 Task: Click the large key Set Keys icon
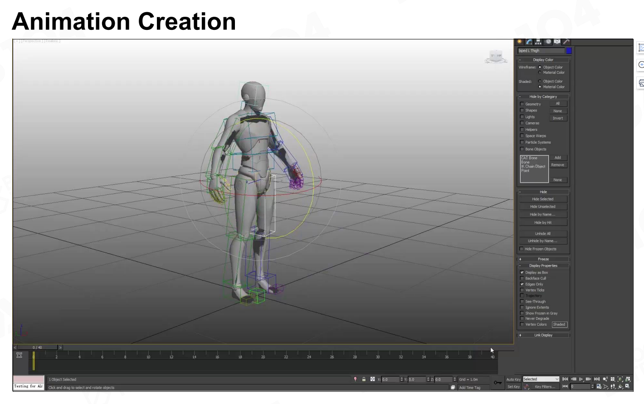[x=498, y=383]
